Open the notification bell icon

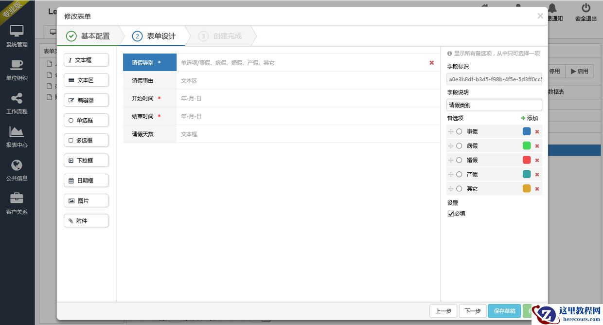[553, 8]
